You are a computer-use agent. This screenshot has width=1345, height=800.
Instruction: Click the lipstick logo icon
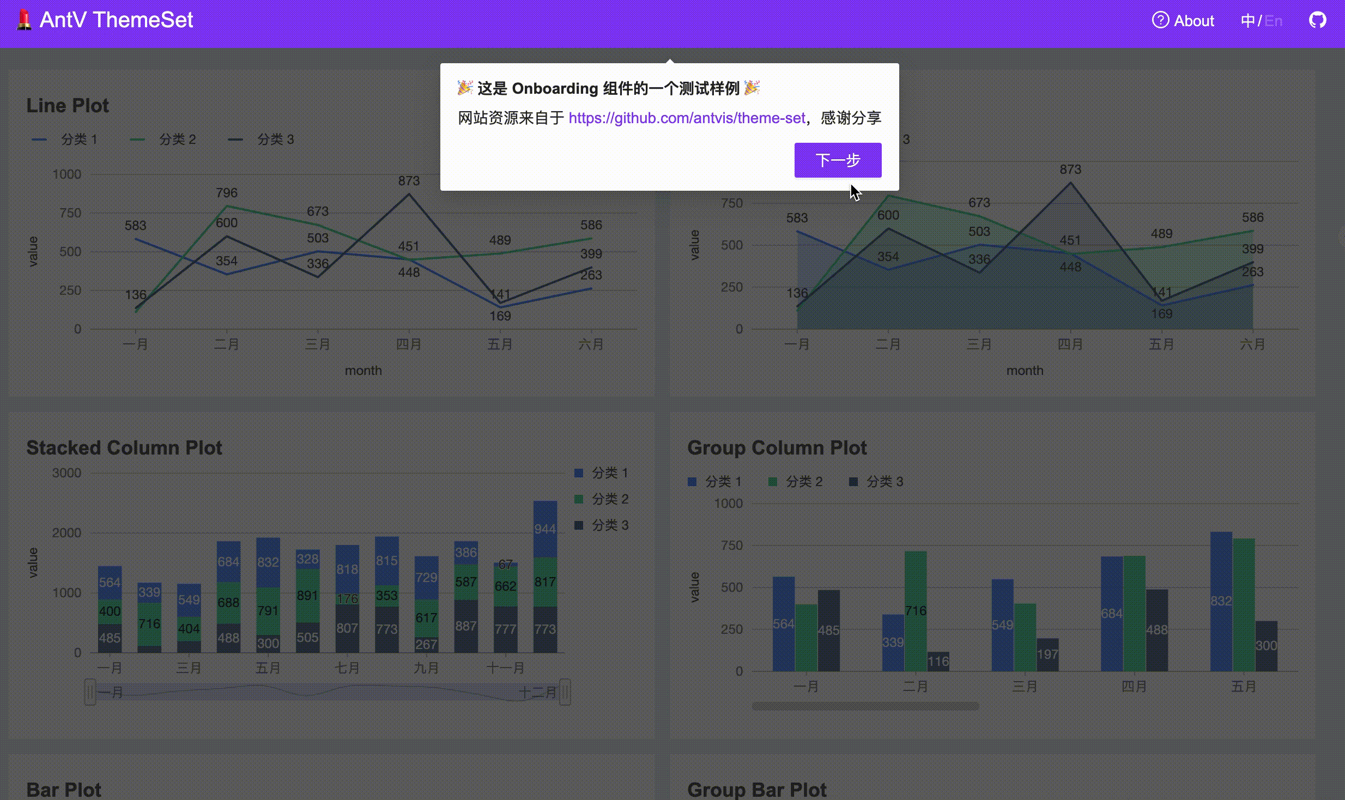click(x=23, y=20)
